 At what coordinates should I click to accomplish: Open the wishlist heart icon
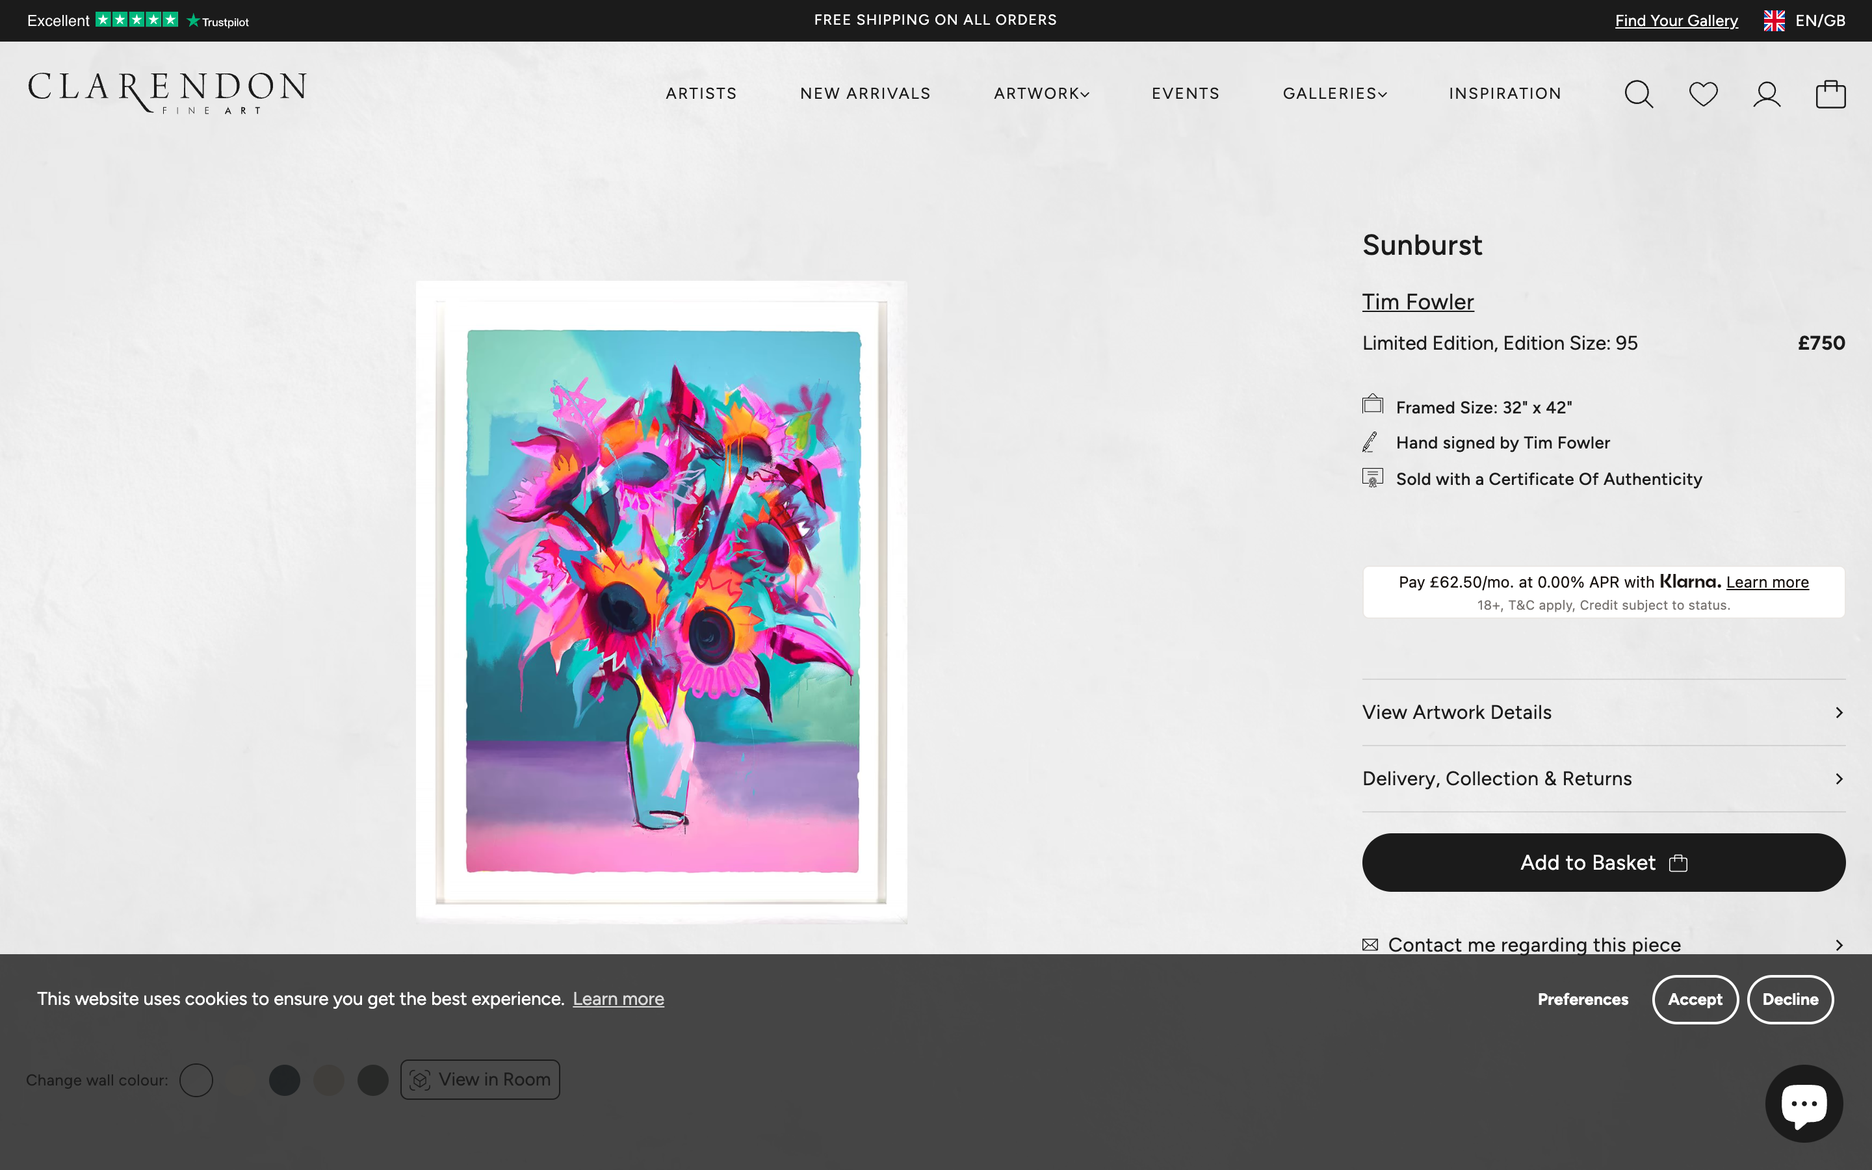tap(1702, 94)
